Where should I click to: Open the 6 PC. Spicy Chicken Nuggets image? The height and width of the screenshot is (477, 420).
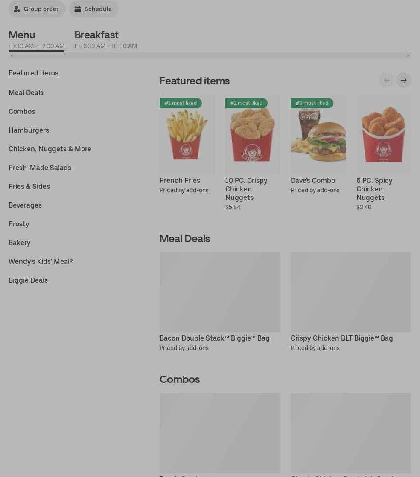tap(384, 135)
